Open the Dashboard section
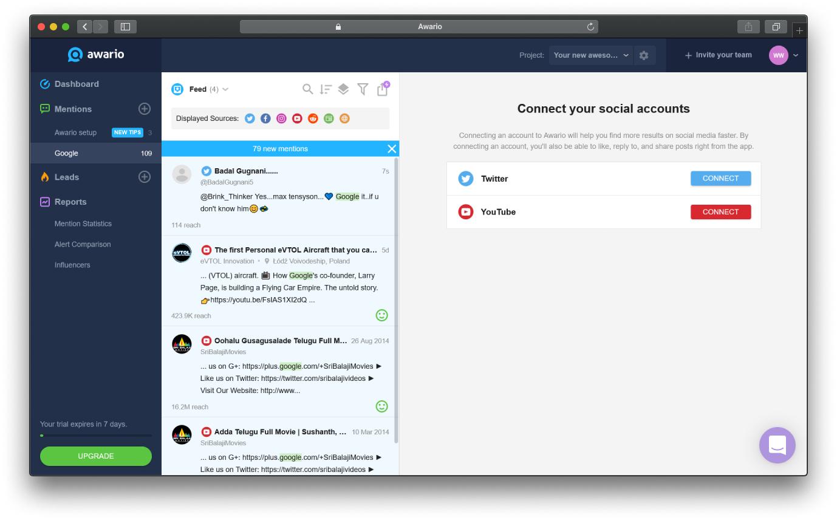The height and width of the screenshot is (520, 837). coord(77,84)
